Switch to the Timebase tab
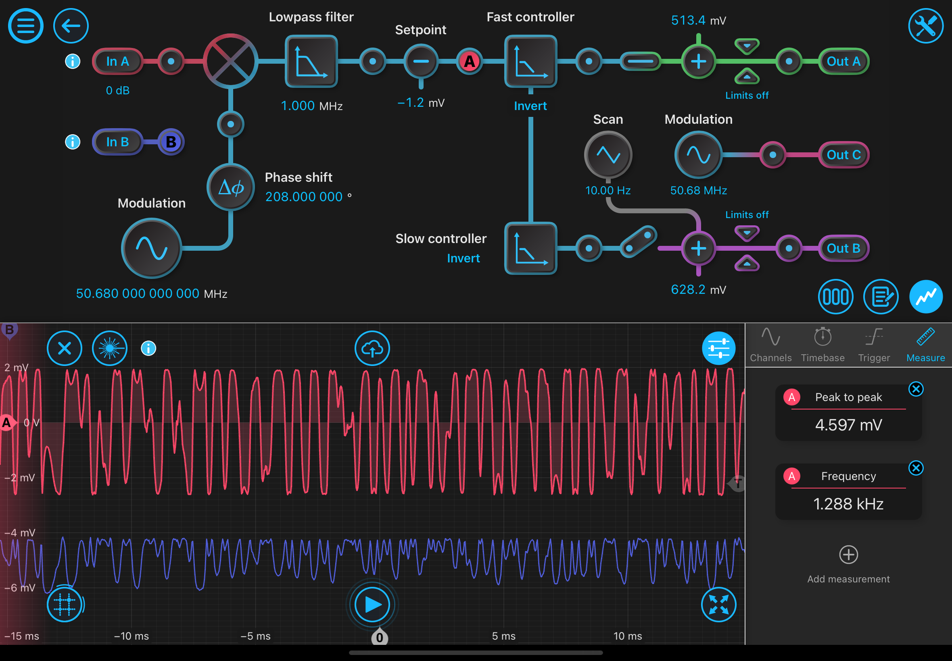 [823, 345]
